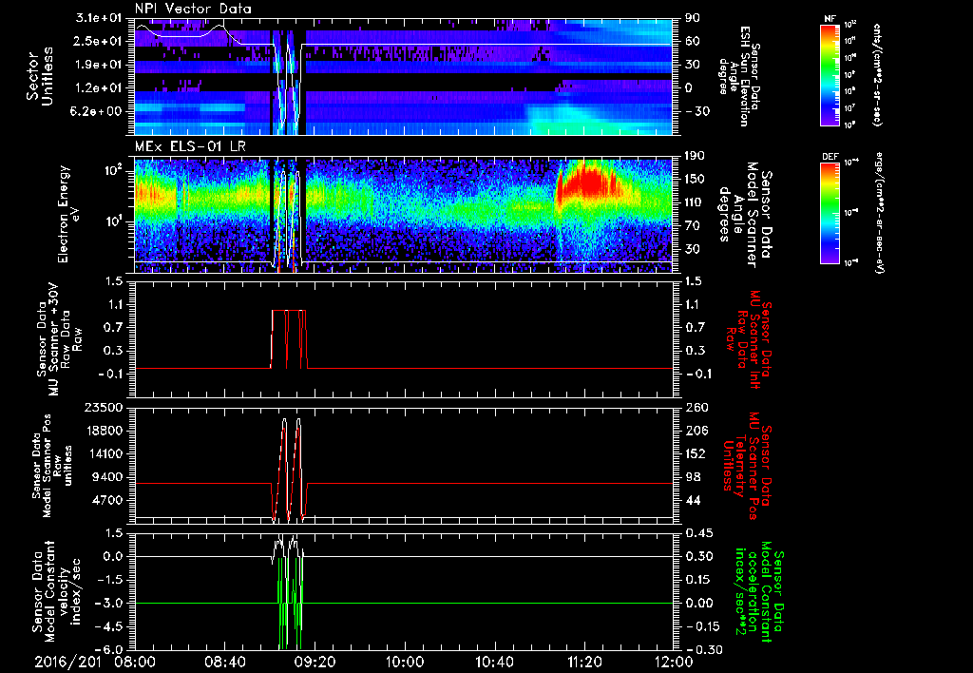The height and width of the screenshot is (673, 973).
Task: Click the 1.2e+01 sector tick label
Action: click(x=98, y=88)
